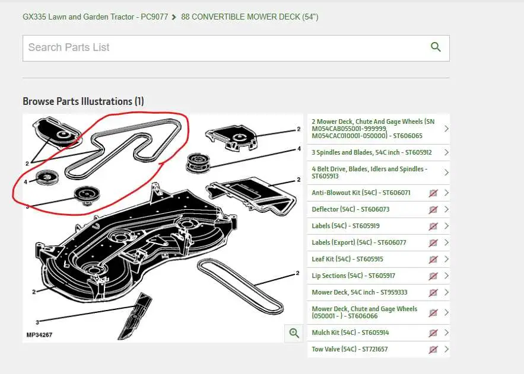Expand chevron for ST959333 Mower Deck row
The width and height of the screenshot is (524, 374).
(x=446, y=292)
